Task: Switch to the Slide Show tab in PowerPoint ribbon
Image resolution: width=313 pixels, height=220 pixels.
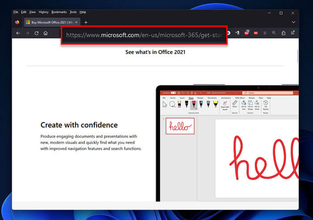Action: (240, 98)
